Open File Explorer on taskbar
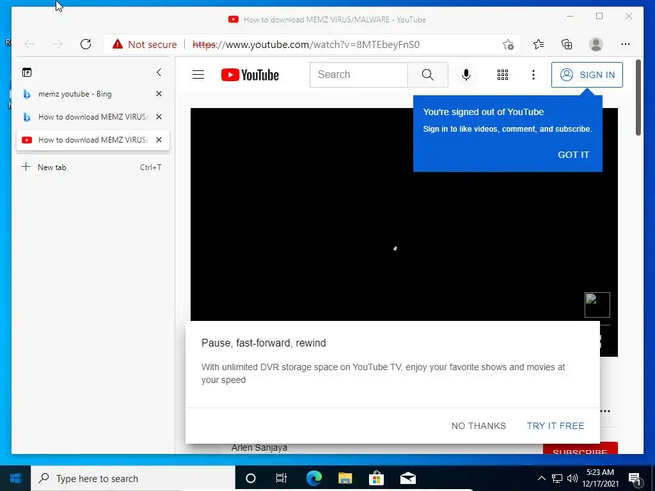The height and width of the screenshot is (491, 655). pos(345,478)
